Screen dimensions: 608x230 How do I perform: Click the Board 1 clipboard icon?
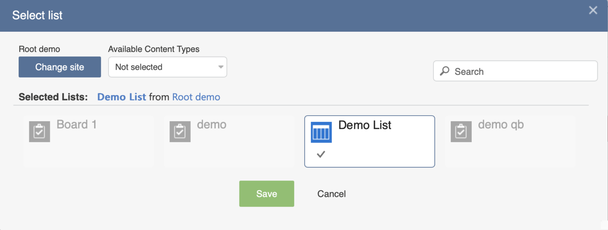click(40, 132)
